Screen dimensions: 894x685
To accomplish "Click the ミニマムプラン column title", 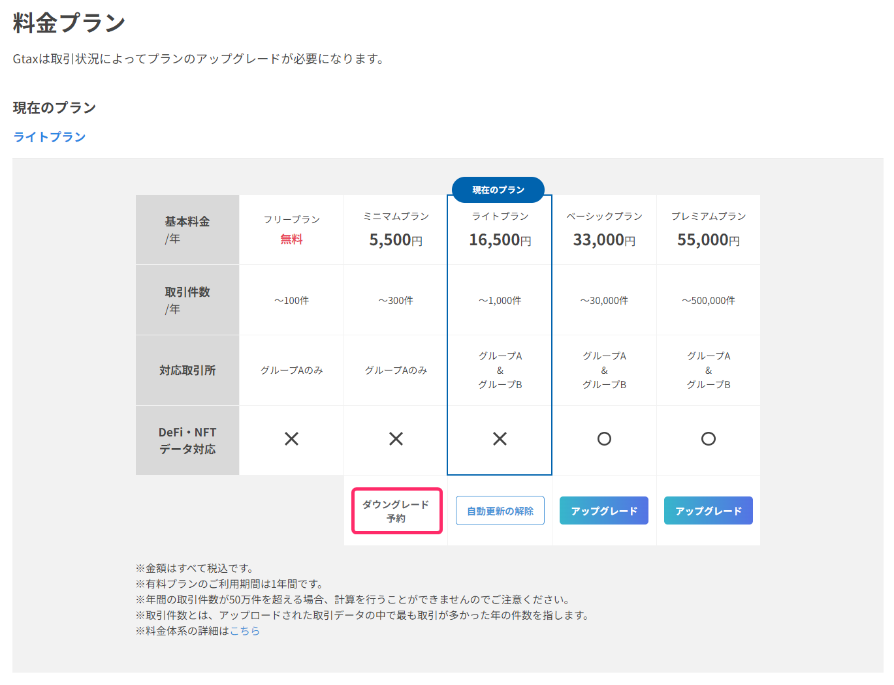I will coord(396,216).
